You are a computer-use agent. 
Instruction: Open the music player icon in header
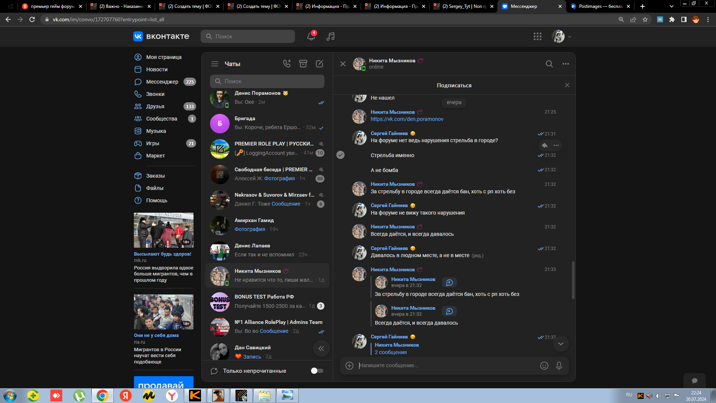click(330, 36)
